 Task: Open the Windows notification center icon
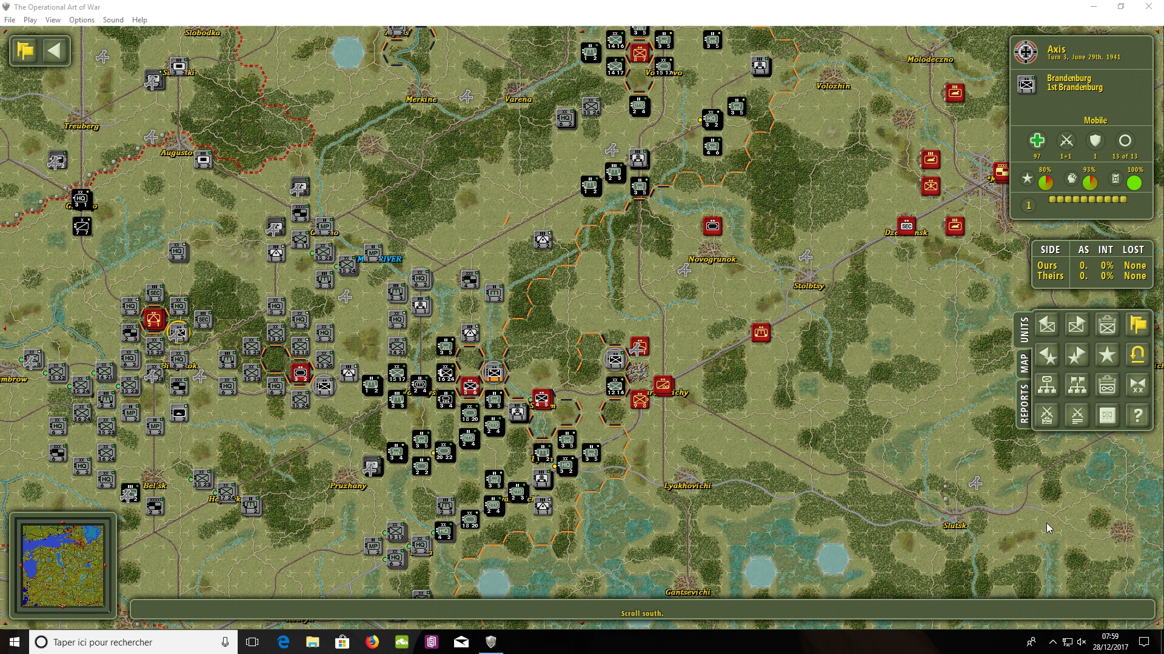[1144, 642]
